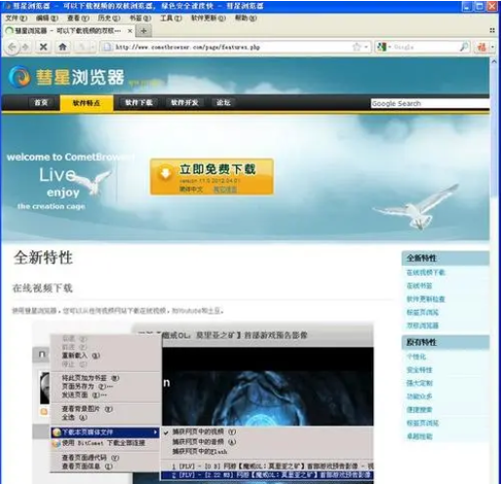501x484 pixels.
Task: Click the site's Google Search input box
Action: 430,103
